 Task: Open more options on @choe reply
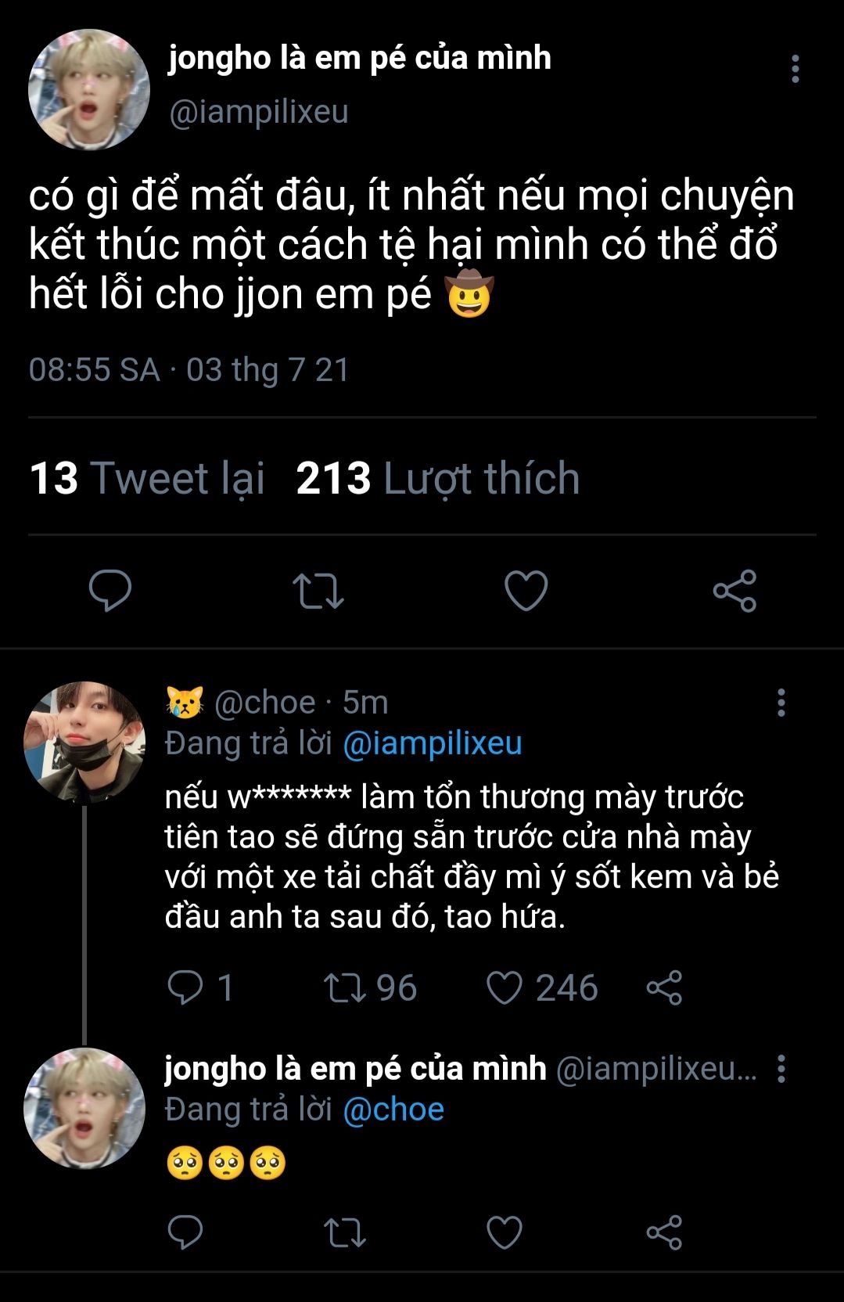coord(781,703)
